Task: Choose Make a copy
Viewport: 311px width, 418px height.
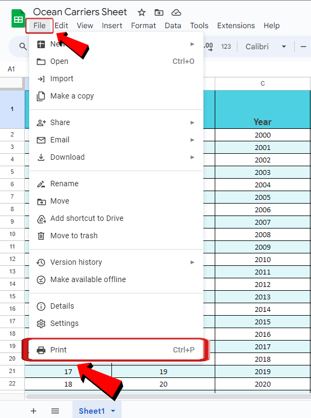Action: (116, 96)
